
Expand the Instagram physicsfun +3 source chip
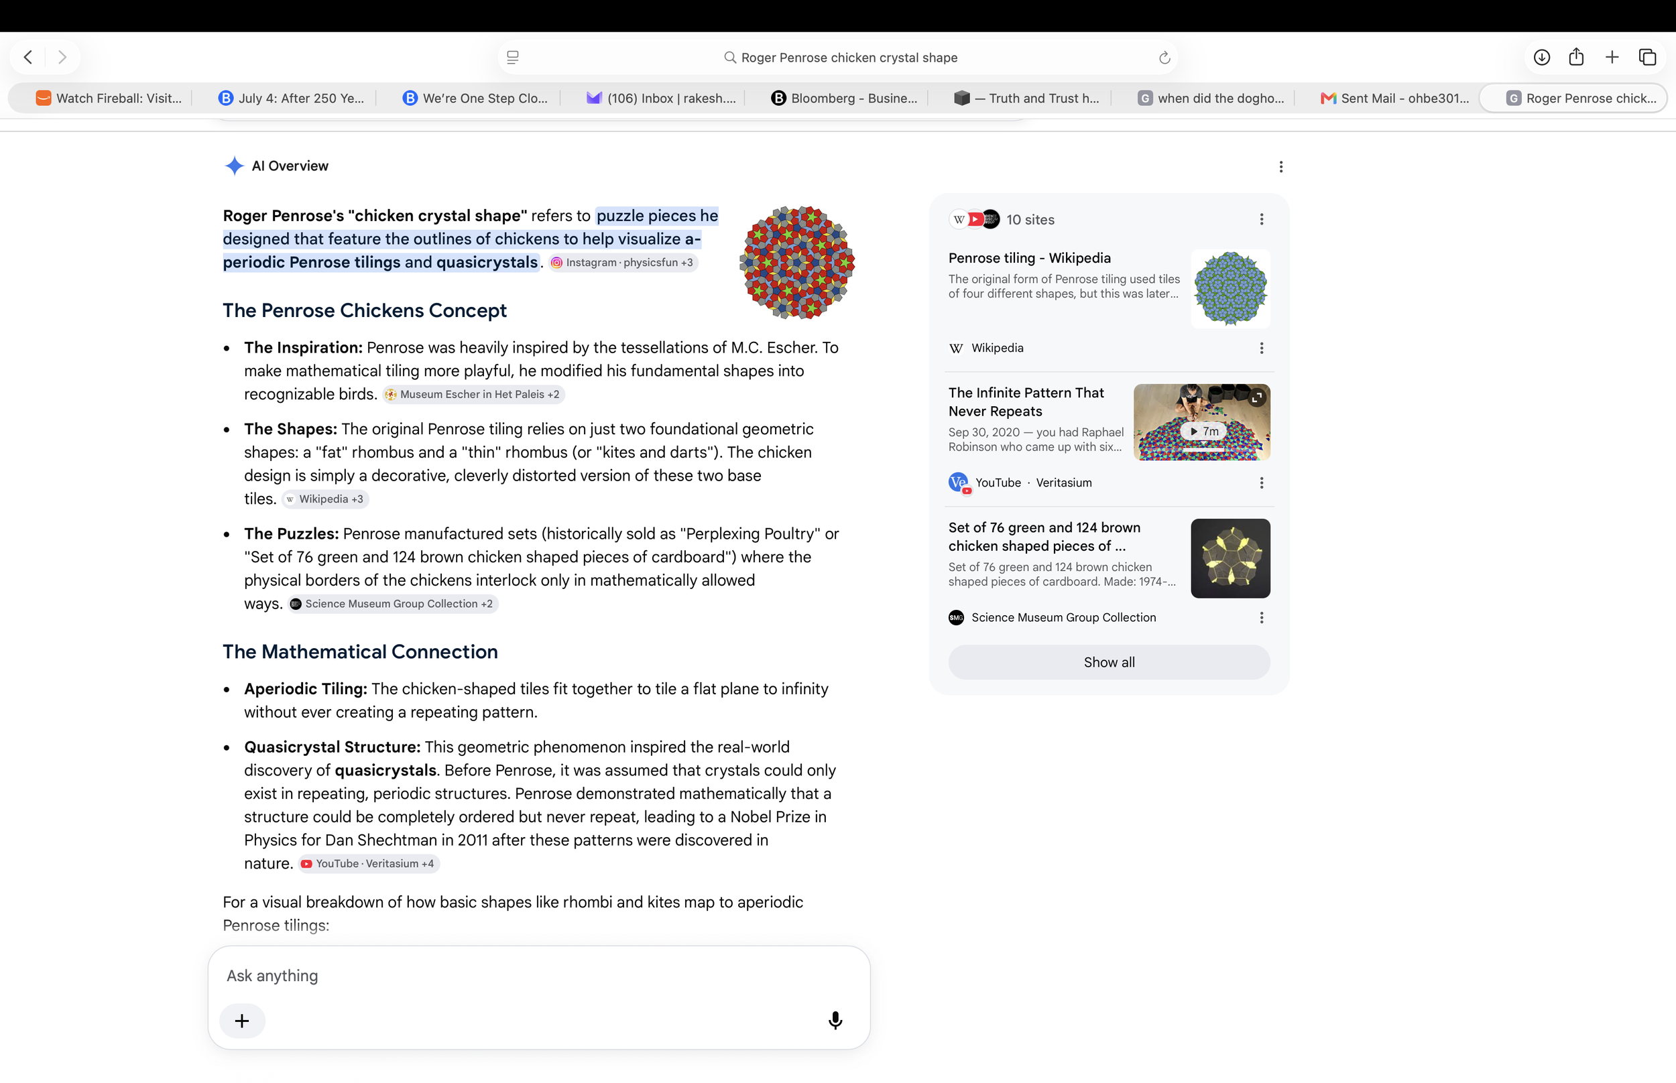(623, 262)
